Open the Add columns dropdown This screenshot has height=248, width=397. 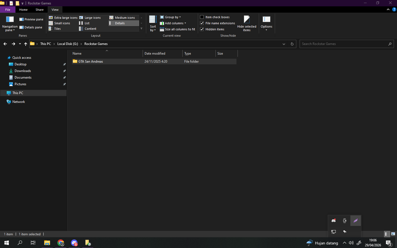coord(173,23)
